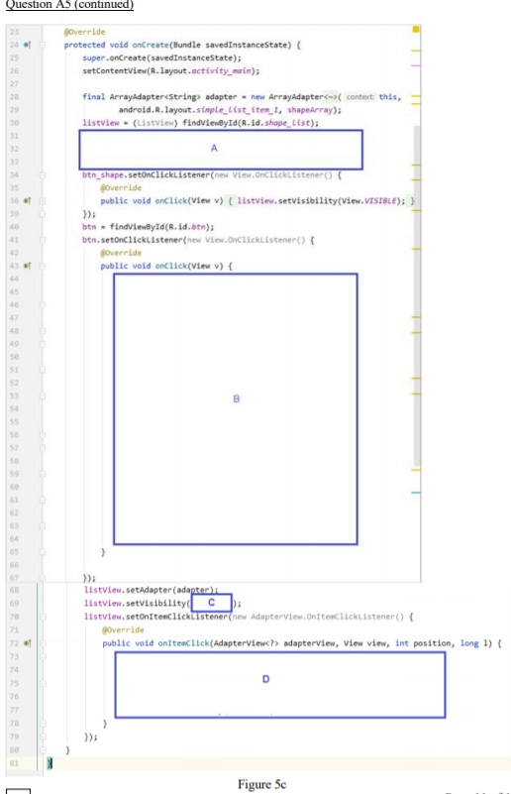Click the override gutter icon beside onCreate line 24

tap(28, 45)
